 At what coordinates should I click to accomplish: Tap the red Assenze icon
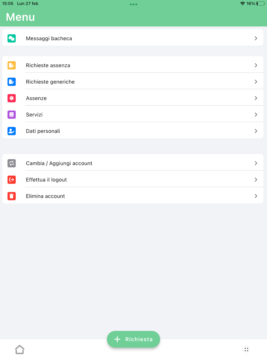click(11, 98)
